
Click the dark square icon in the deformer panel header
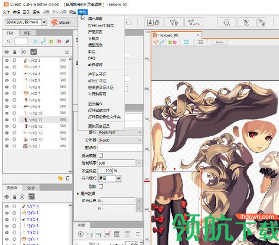31,196
